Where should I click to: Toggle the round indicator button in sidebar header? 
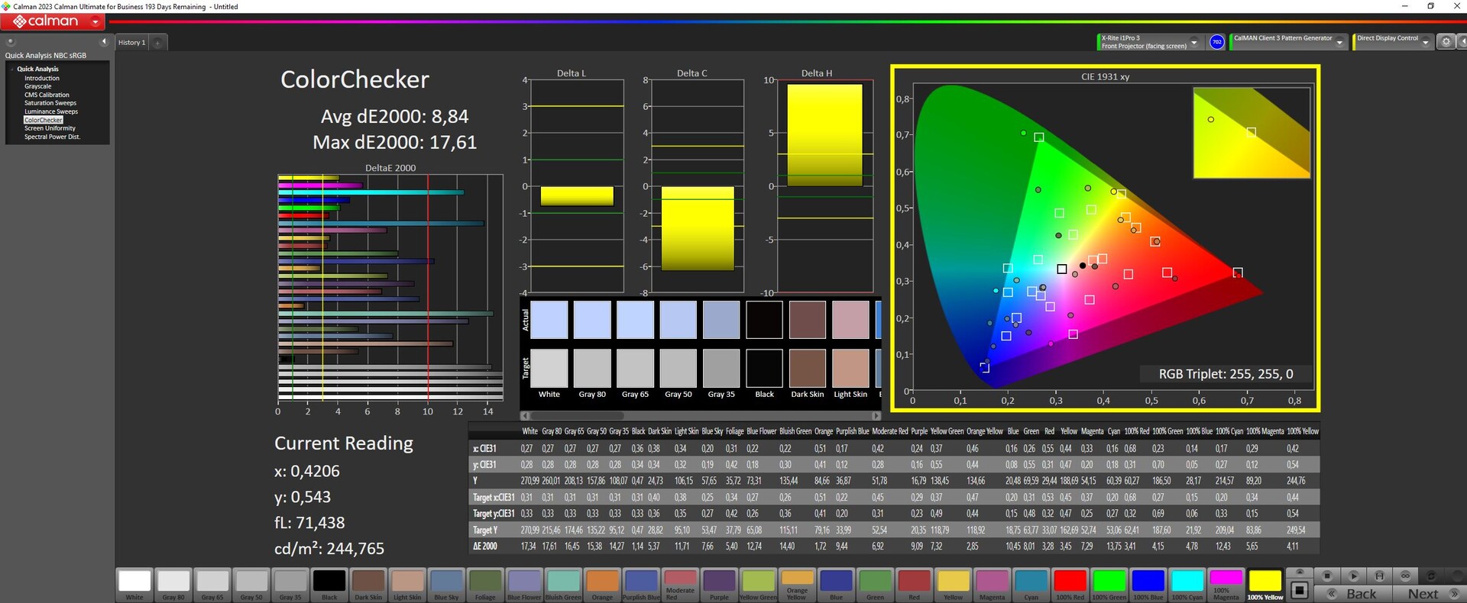(11, 42)
